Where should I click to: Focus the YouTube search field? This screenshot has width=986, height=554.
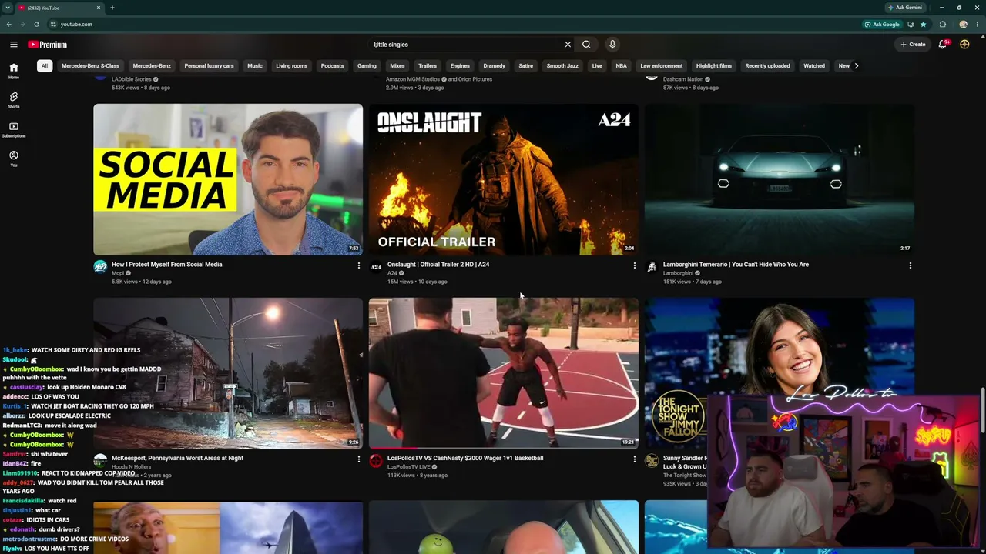[466, 45]
